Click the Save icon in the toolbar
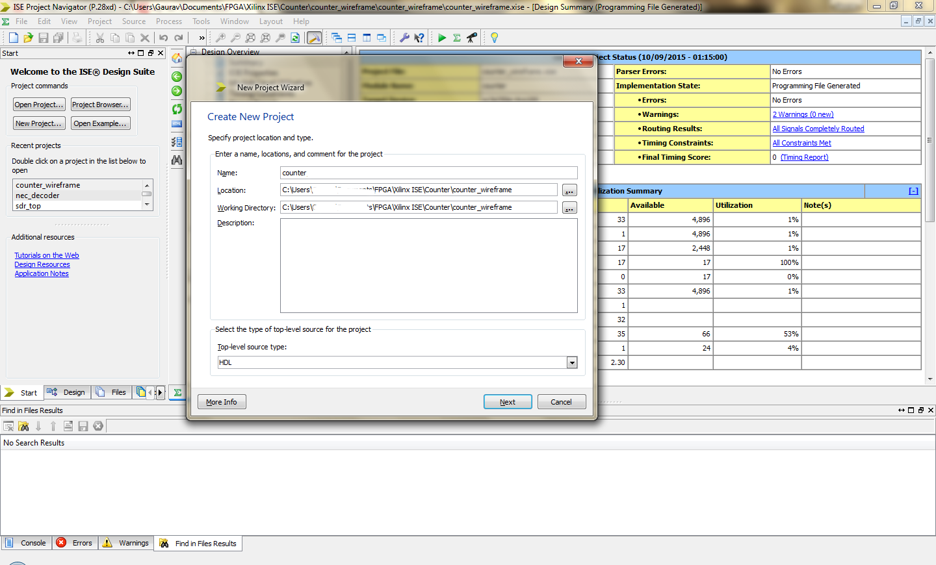 point(43,38)
